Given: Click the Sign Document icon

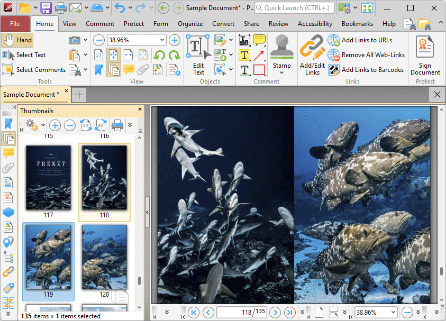Looking at the screenshot, I should tap(425, 55).
